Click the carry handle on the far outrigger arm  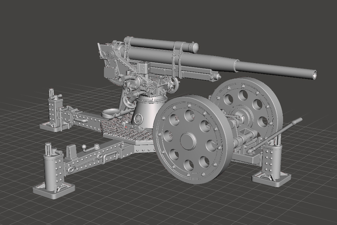81,119
